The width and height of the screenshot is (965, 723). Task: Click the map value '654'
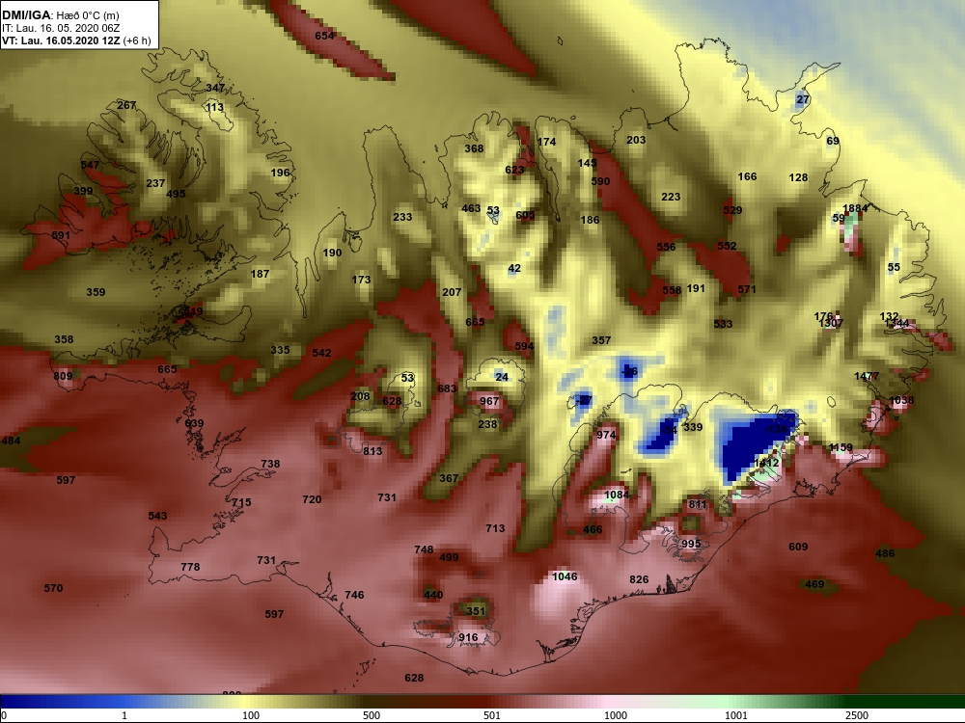(x=324, y=36)
